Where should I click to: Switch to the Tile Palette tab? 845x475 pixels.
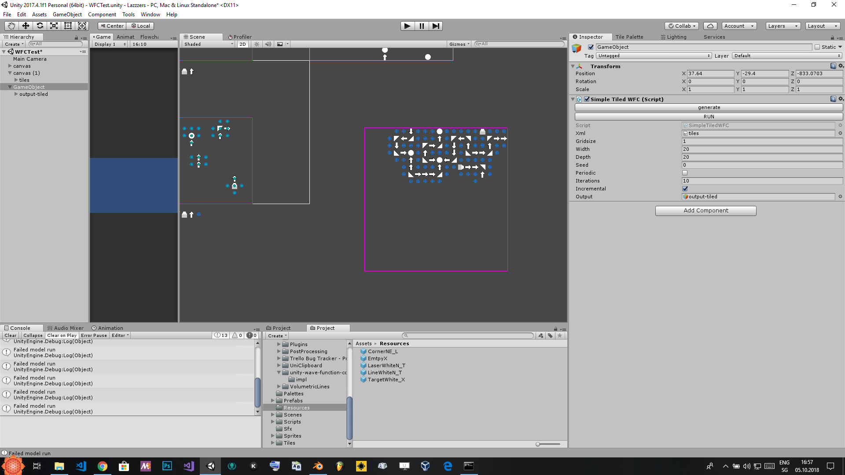[629, 37]
